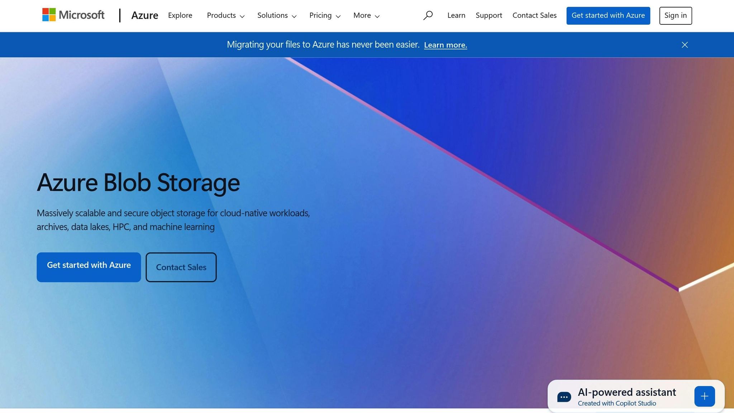
Task: Click the 'Massively scalable and secure' description text
Action: (173, 220)
